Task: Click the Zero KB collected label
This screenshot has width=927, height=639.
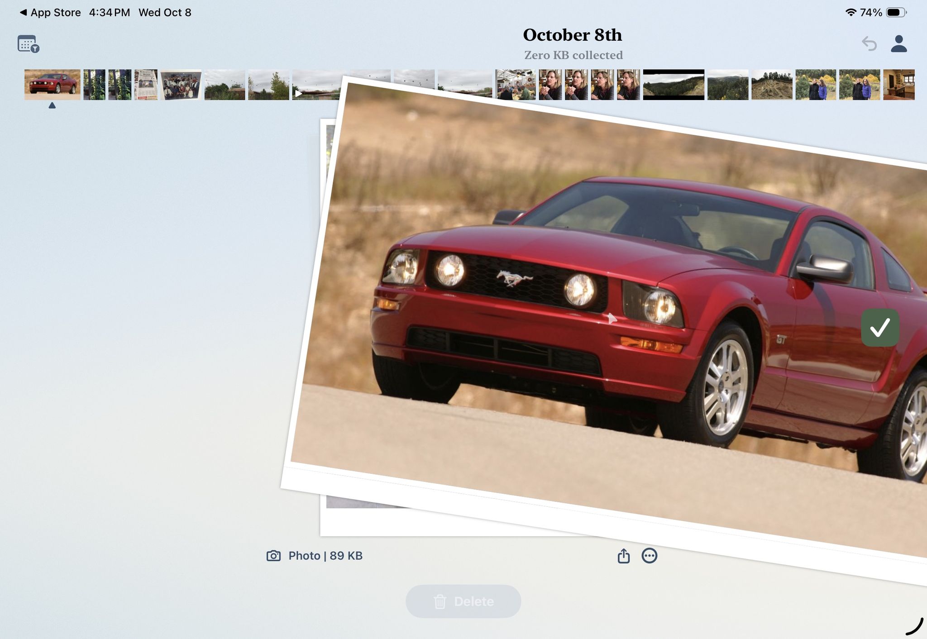Action: coord(573,55)
